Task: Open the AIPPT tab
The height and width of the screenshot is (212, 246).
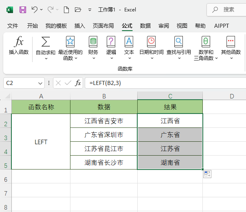Action: coord(222,26)
